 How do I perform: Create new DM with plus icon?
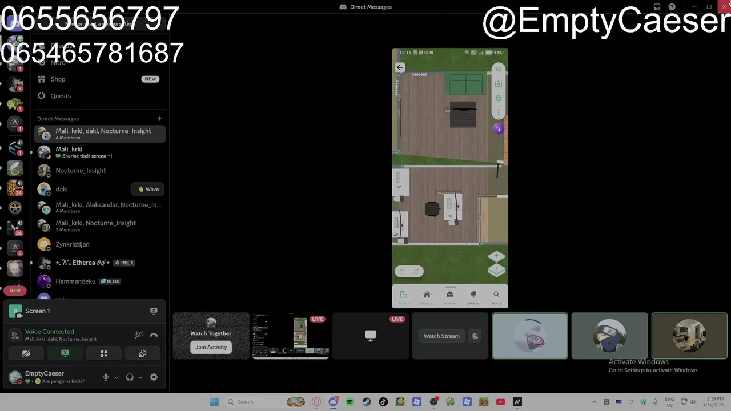point(159,119)
